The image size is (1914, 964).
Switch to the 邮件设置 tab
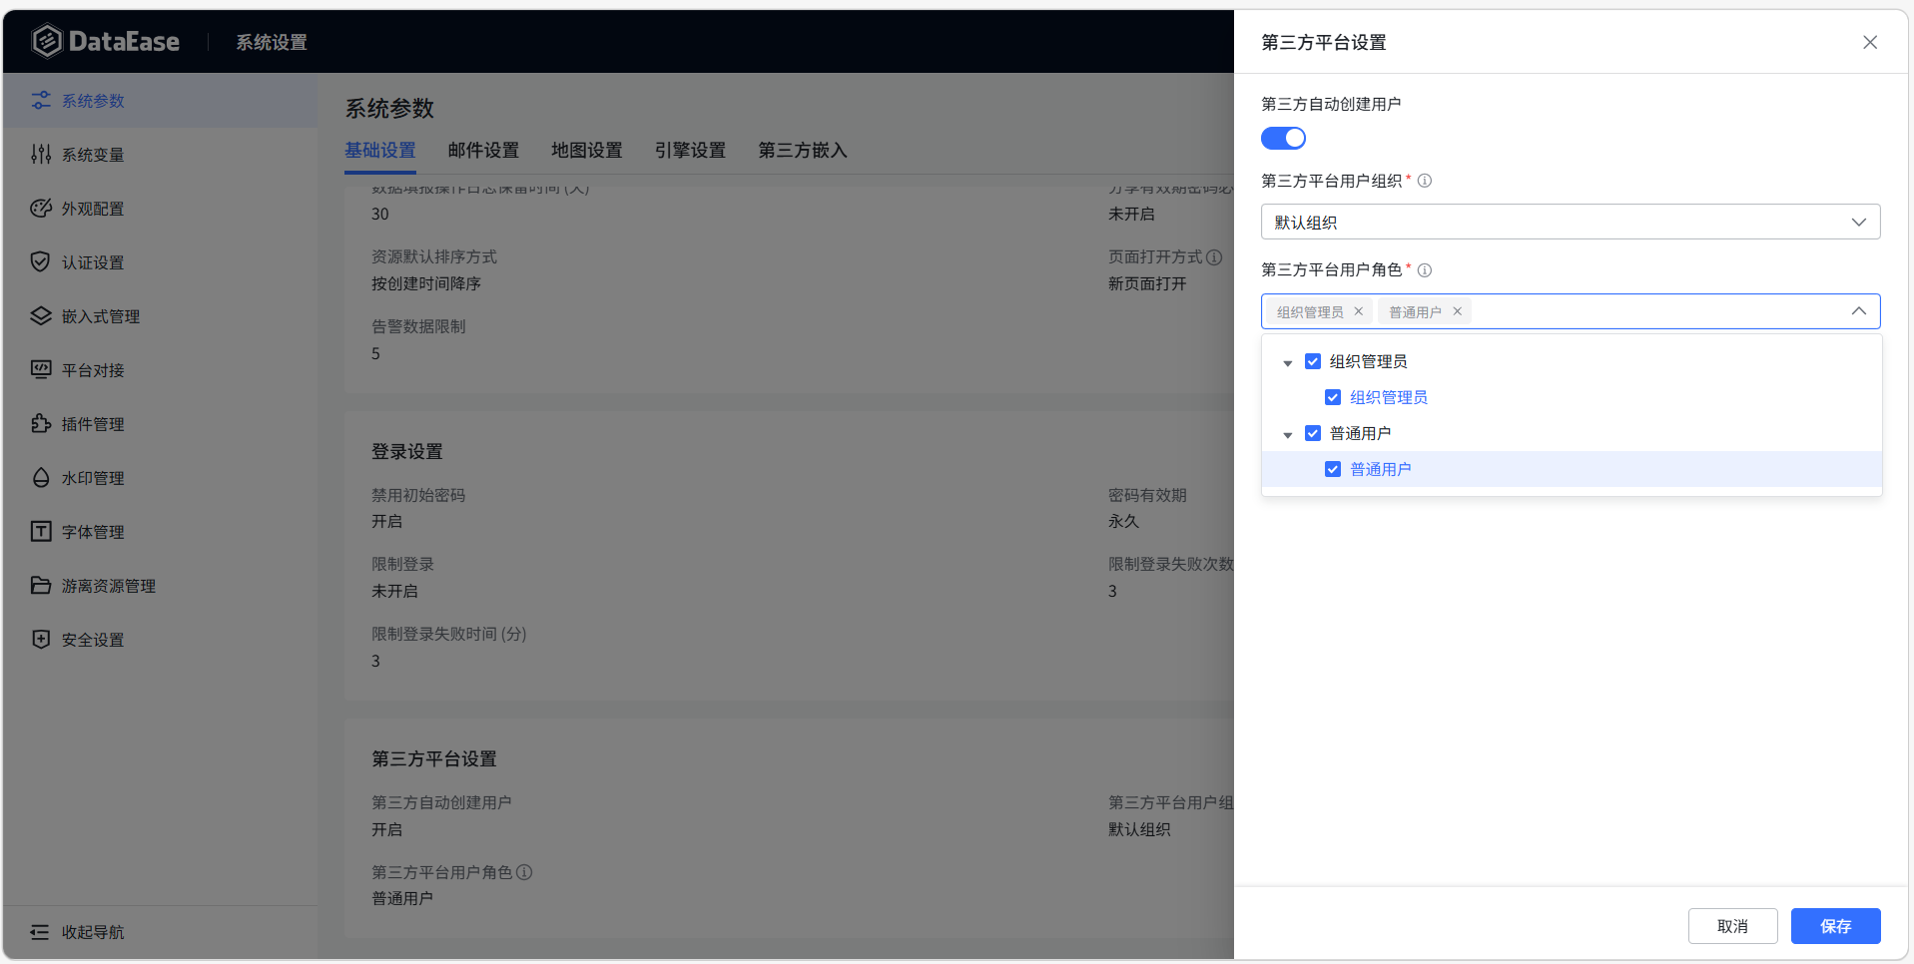[483, 150]
